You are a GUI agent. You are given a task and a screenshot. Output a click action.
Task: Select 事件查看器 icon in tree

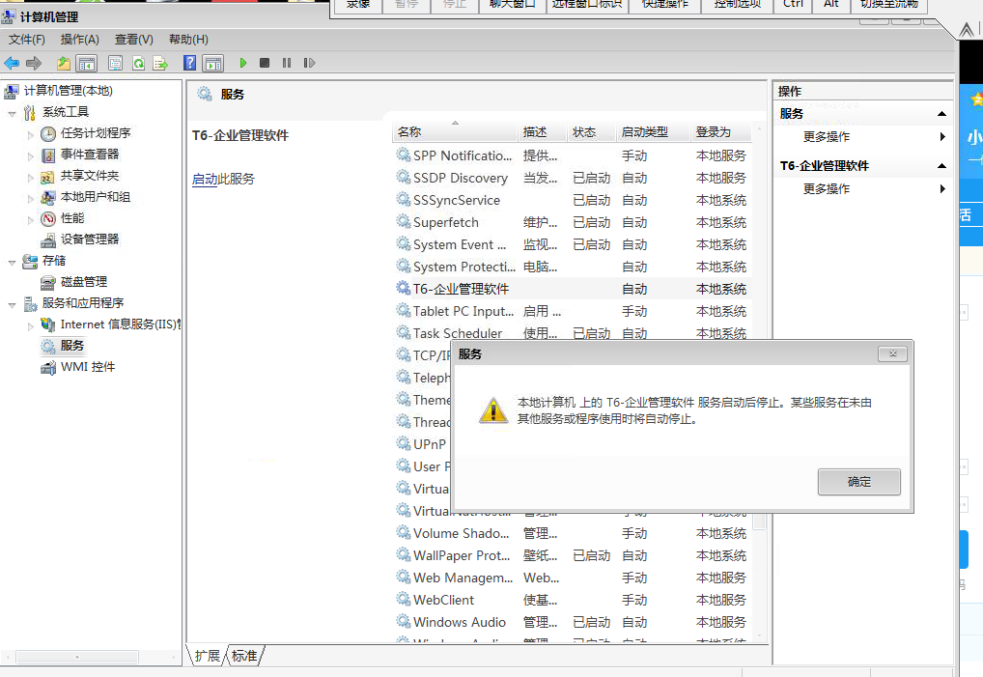pyautogui.click(x=48, y=155)
